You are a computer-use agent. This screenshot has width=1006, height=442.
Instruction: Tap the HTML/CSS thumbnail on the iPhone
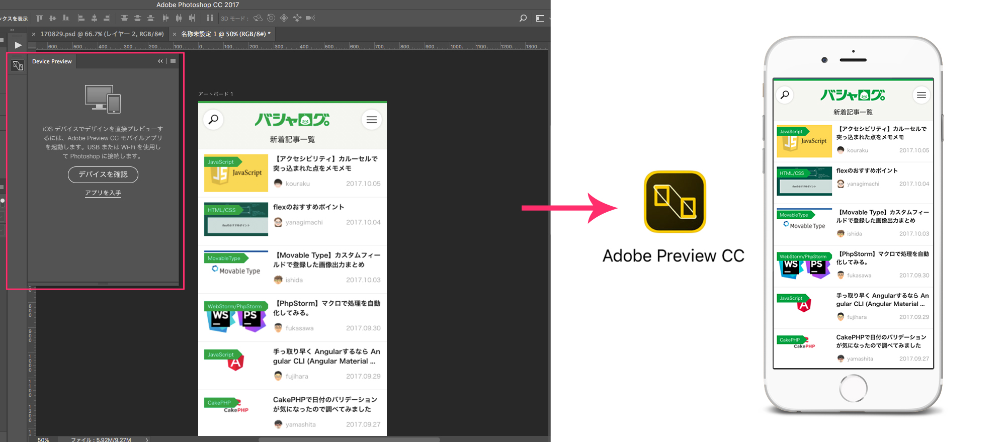[804, 181]
